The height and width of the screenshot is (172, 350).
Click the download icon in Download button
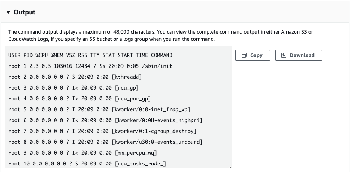pos(283,55)
